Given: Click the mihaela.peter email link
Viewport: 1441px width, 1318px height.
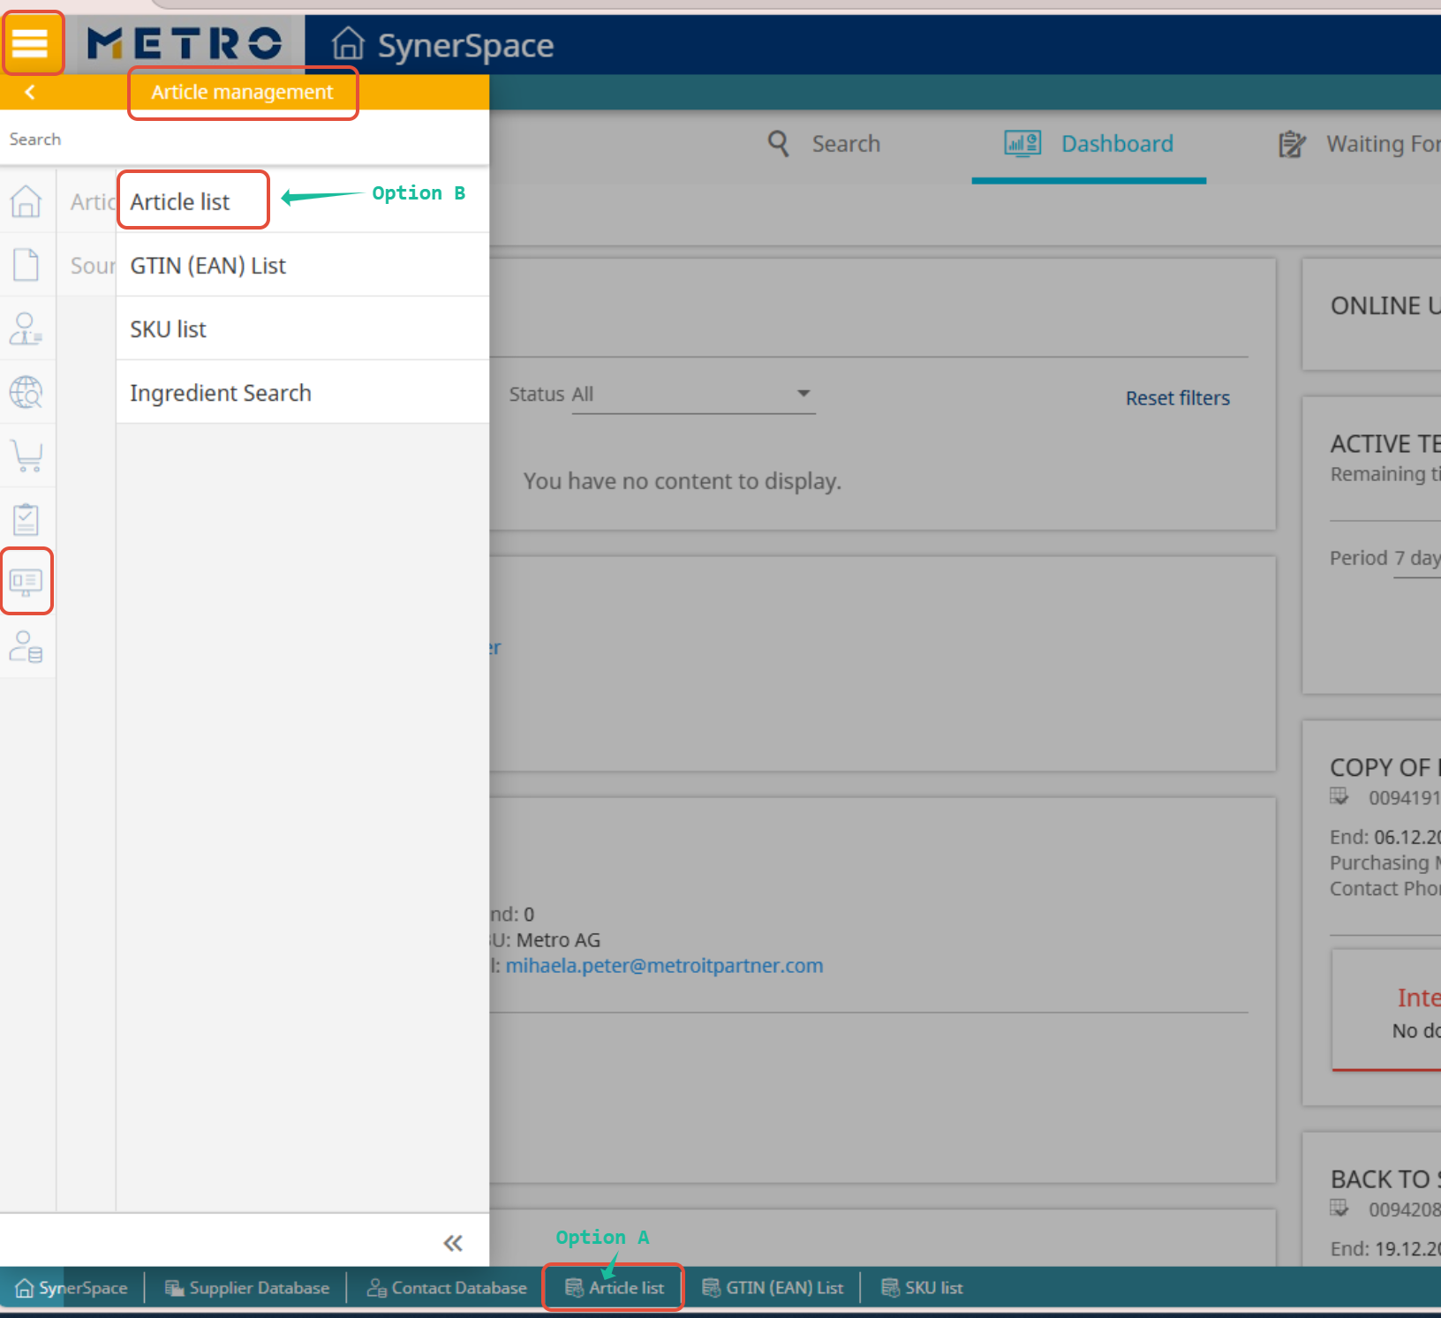Looking at the screenshot, I should tap(664, 966).
